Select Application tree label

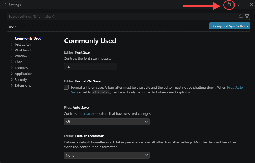24,74
